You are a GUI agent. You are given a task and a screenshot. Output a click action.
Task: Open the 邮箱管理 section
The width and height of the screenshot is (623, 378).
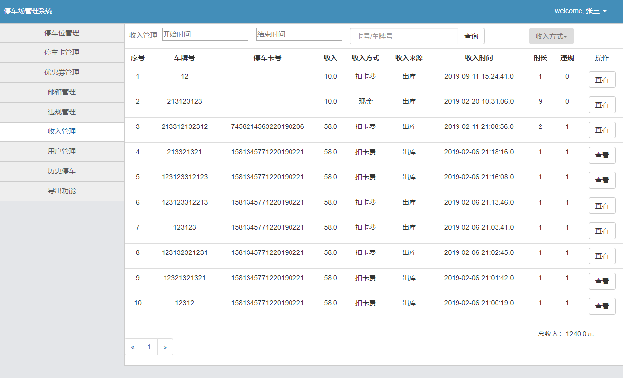point(62,92)
